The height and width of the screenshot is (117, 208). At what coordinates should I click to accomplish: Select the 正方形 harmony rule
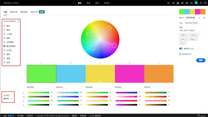[8, 50]
